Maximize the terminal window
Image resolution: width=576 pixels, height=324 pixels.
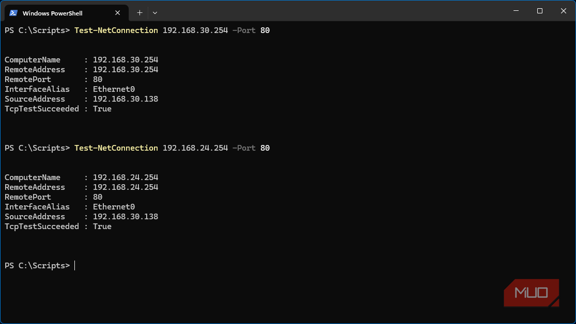click(540, 11)
